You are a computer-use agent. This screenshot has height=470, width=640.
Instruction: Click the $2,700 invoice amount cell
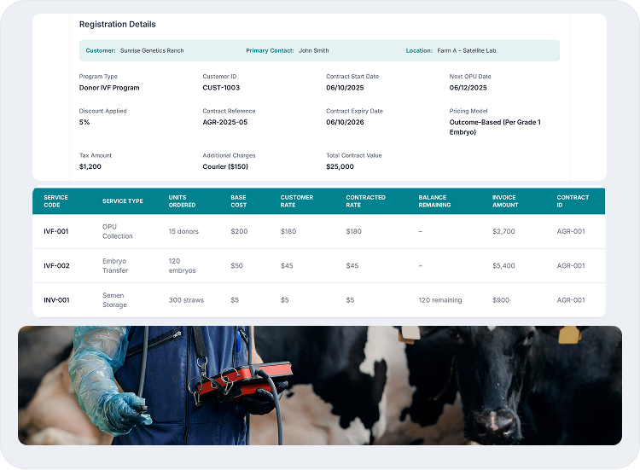[x=503, y=231]
